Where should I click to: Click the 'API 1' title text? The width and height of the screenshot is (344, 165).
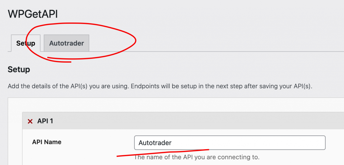(45, 121)
